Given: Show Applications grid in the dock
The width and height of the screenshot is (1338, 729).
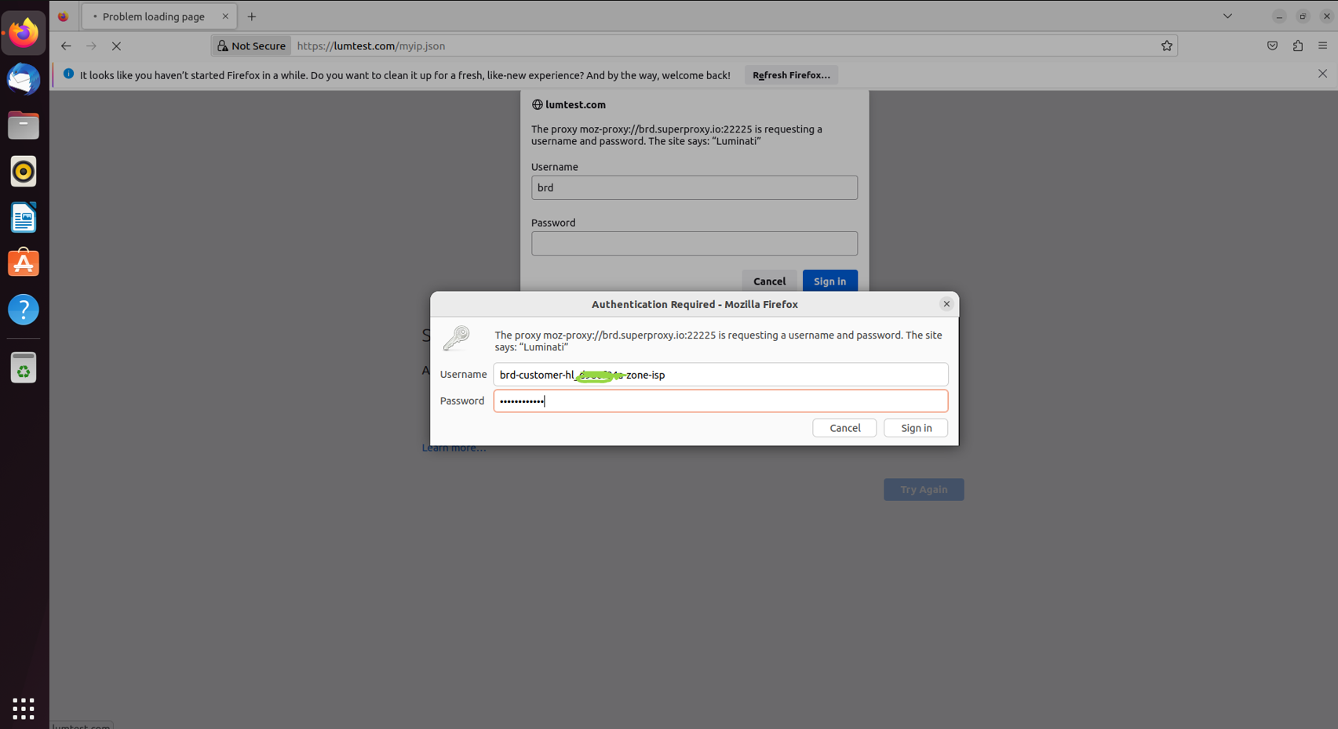Looking at the screenshot, I should click(24, 708).
